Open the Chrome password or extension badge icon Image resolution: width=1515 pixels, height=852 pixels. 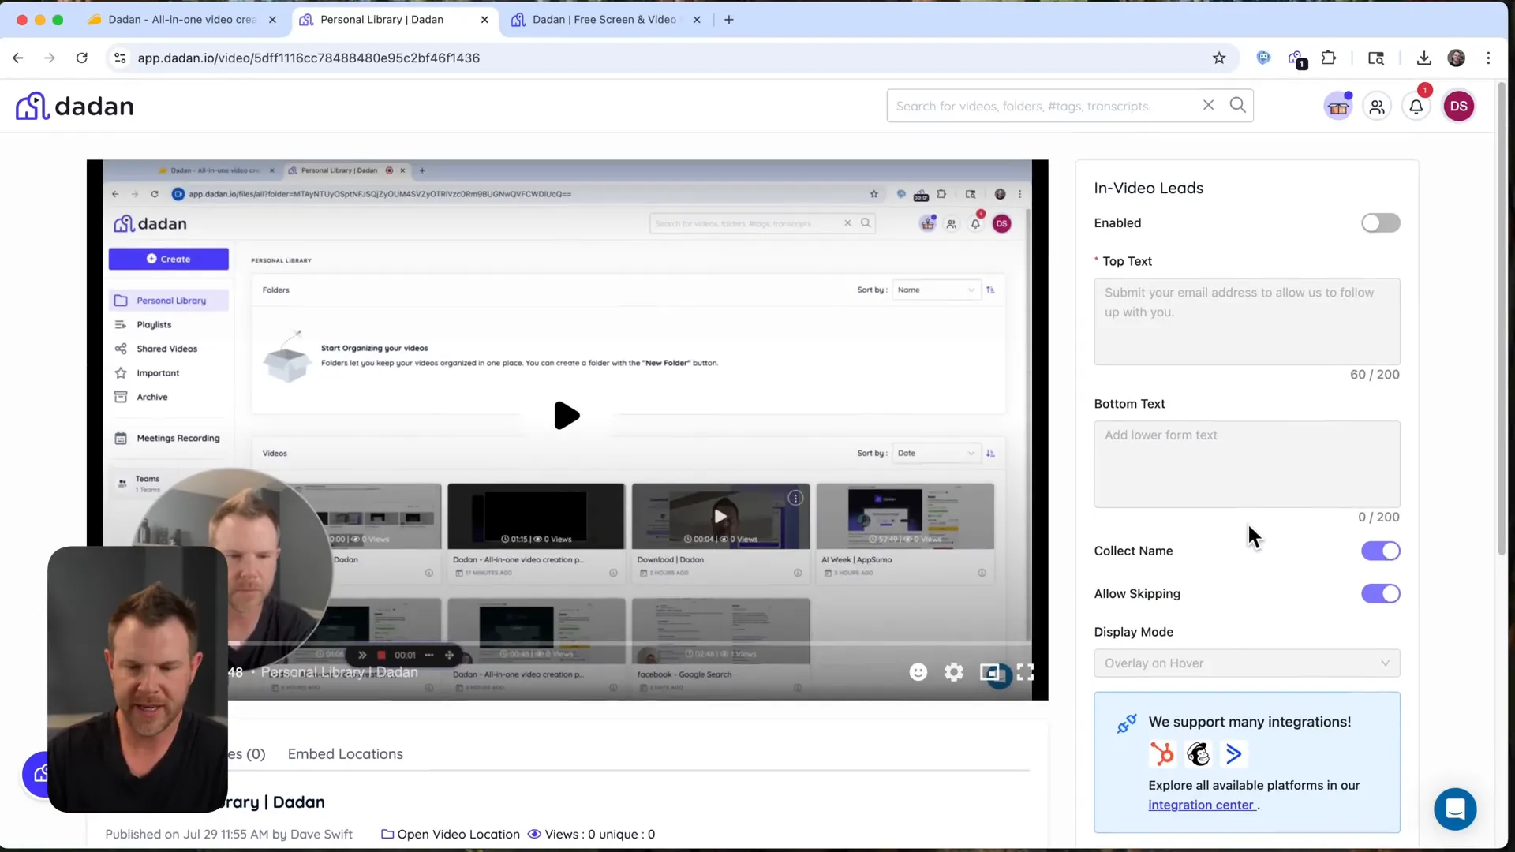click(1296, 58)
